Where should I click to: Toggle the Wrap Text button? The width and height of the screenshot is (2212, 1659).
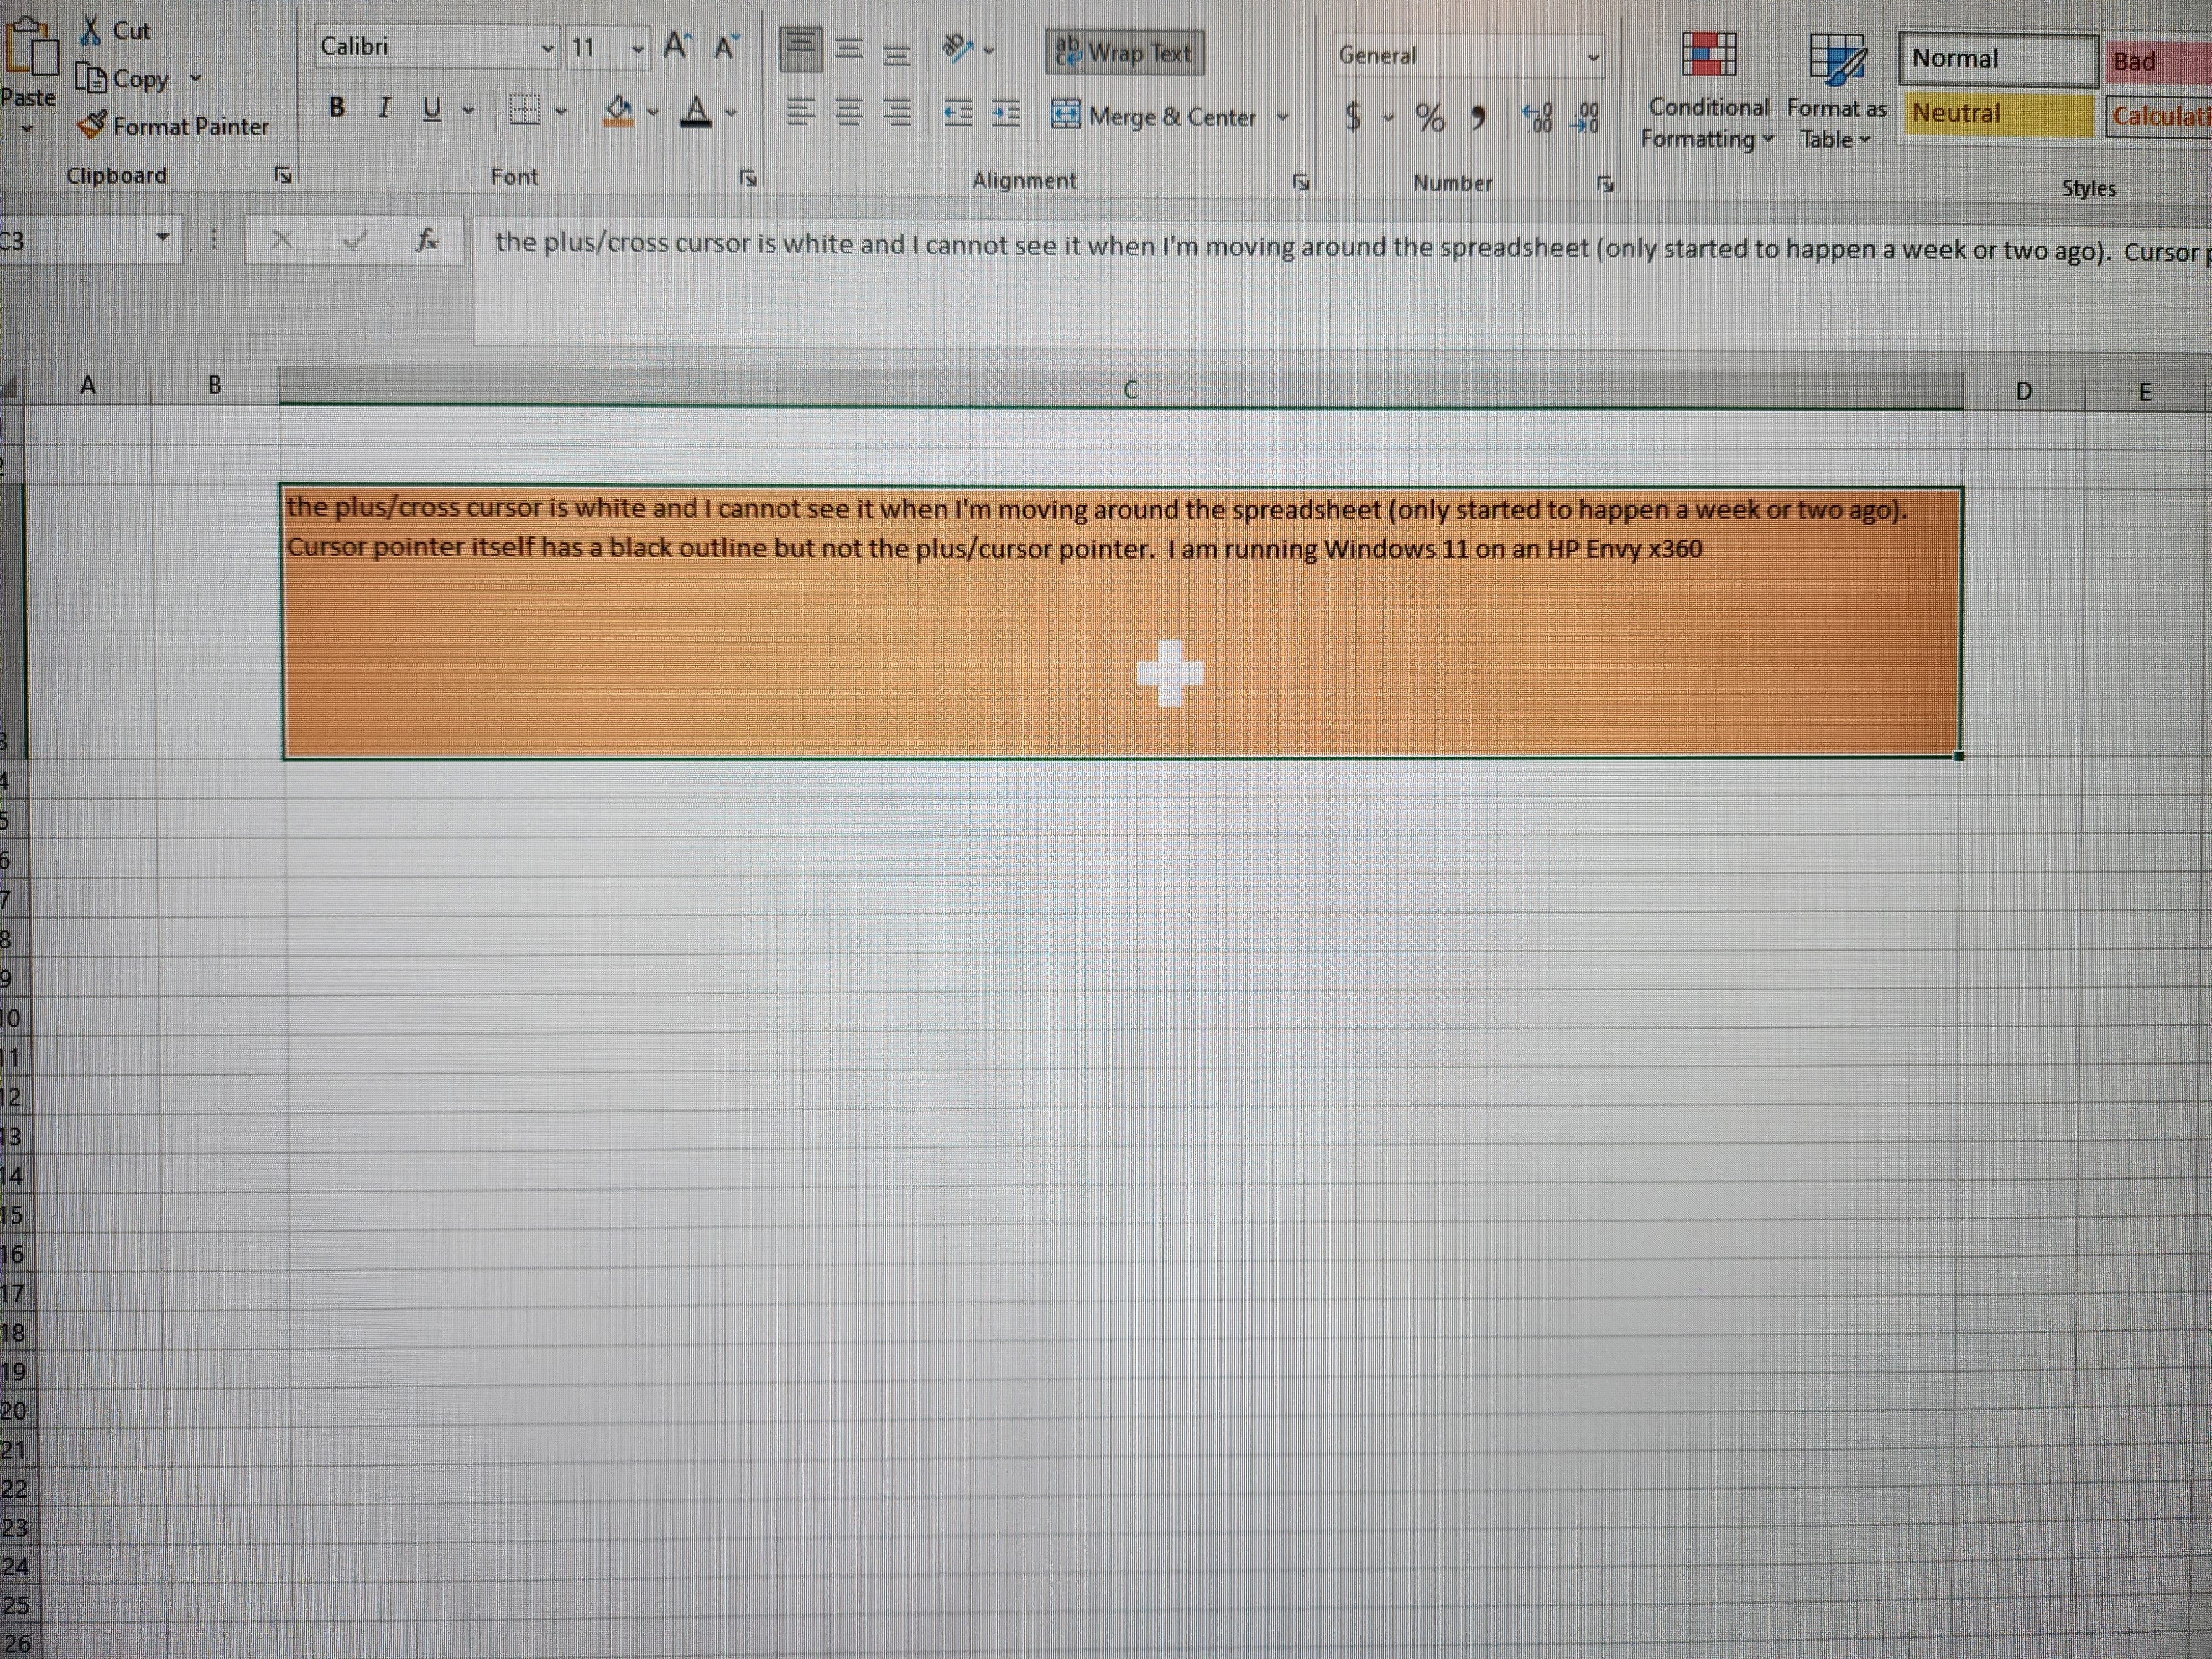tap(1125, 52)
